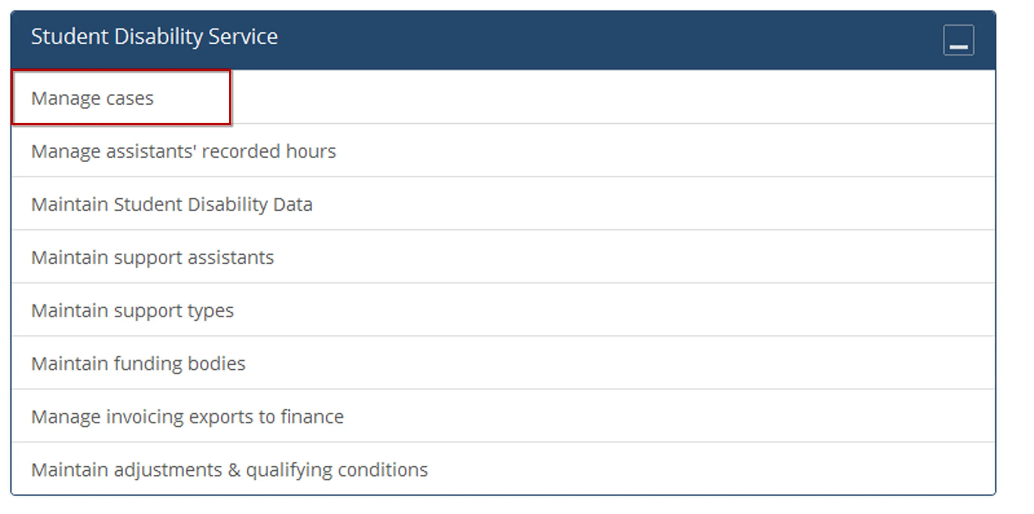
Task: Pick the support types menu entry
Action: tap(133, 310)
